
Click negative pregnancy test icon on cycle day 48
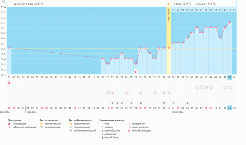tap(230, 88)
